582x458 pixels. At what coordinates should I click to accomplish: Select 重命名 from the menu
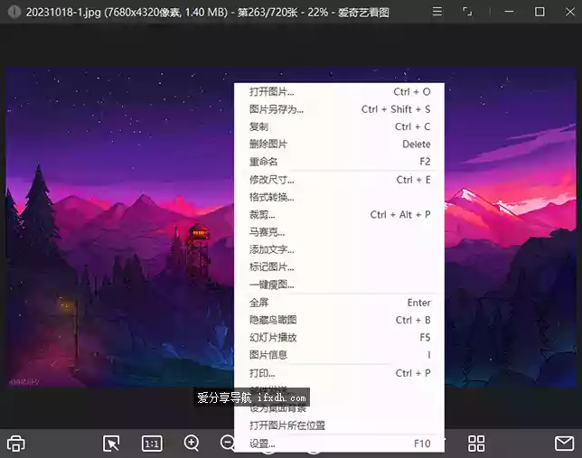coord(339,162)
